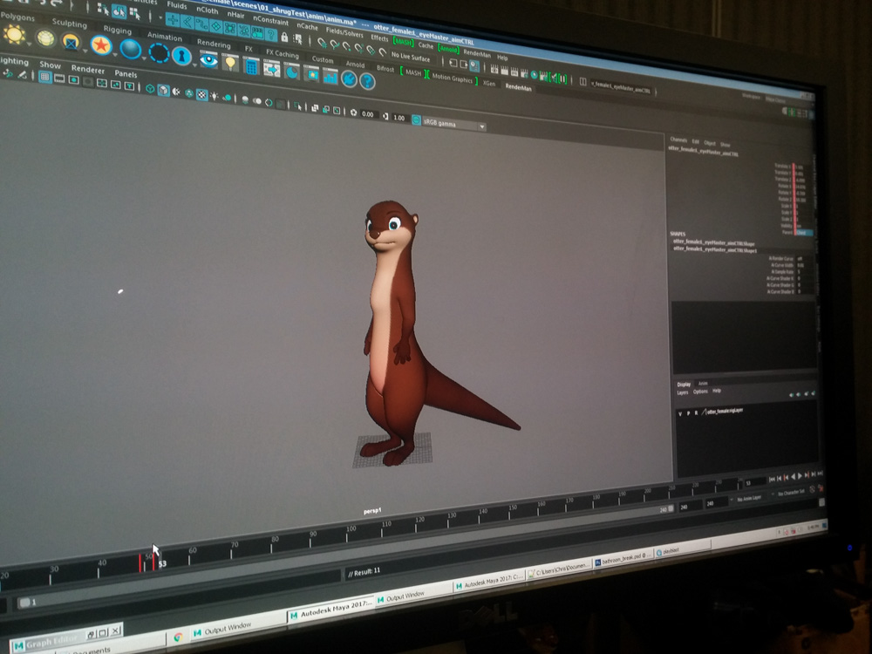
Task: Click the lightbulb icon on the shelf
Action: tap(230, 62)
